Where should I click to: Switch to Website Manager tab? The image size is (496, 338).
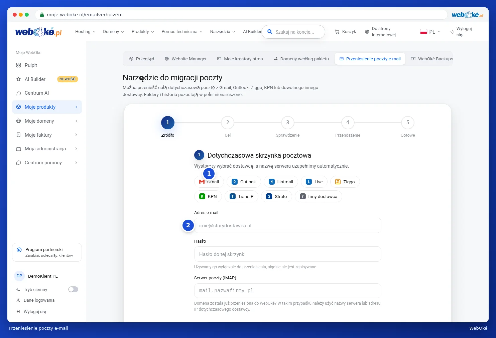click(x=185, y=59)
